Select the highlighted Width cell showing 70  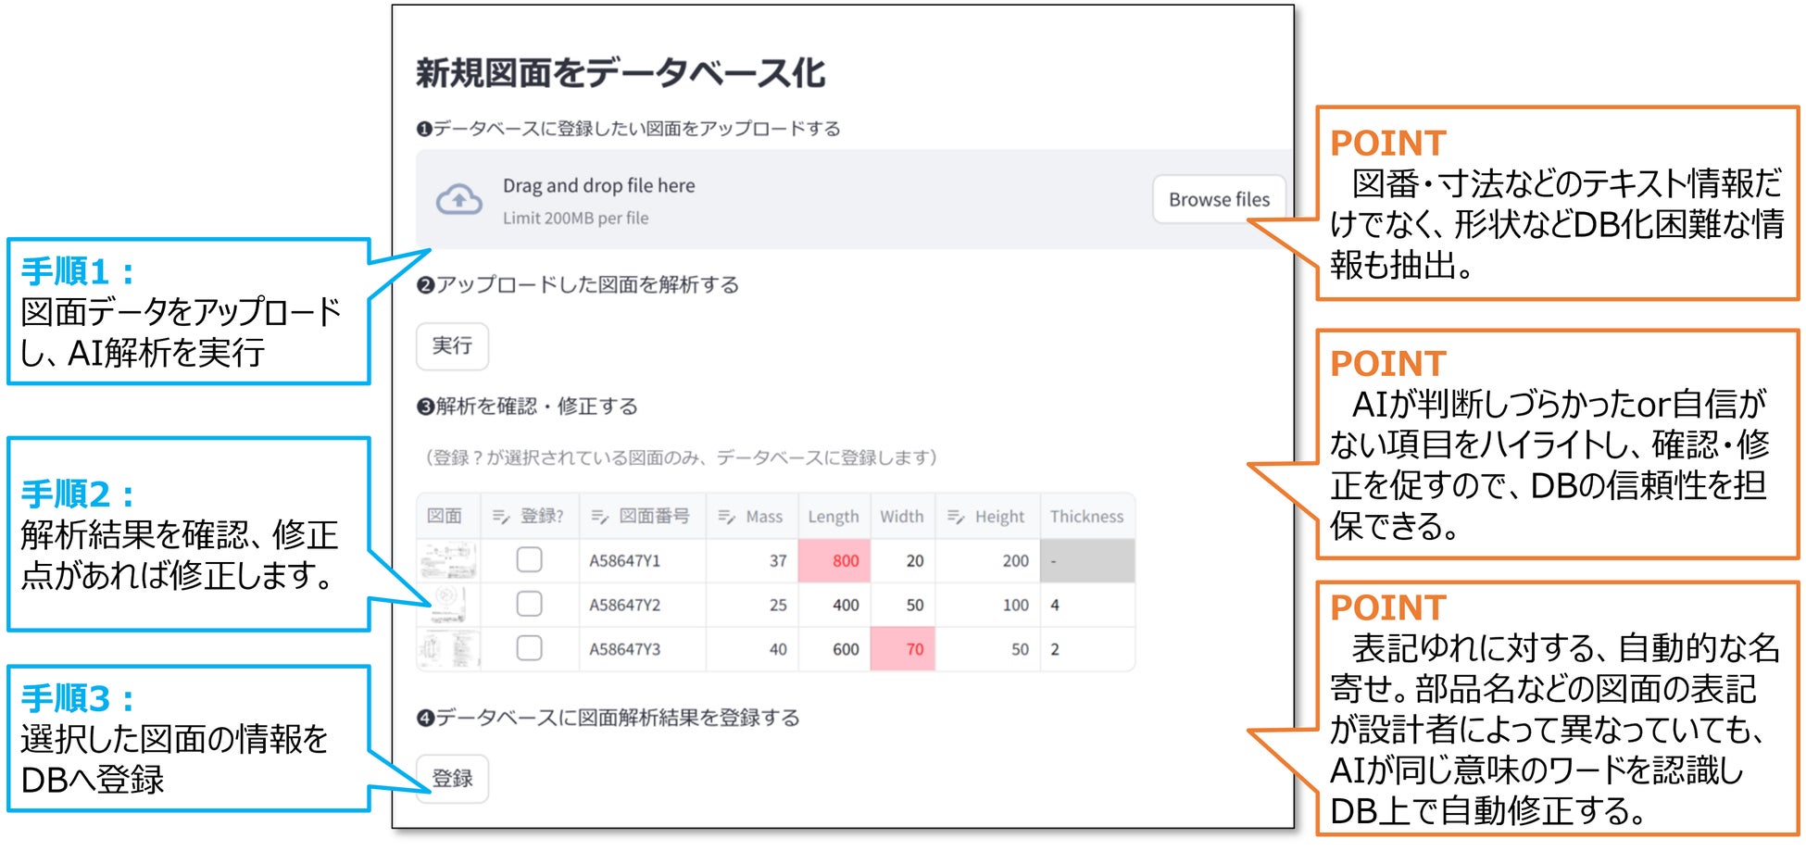[903, 649]
